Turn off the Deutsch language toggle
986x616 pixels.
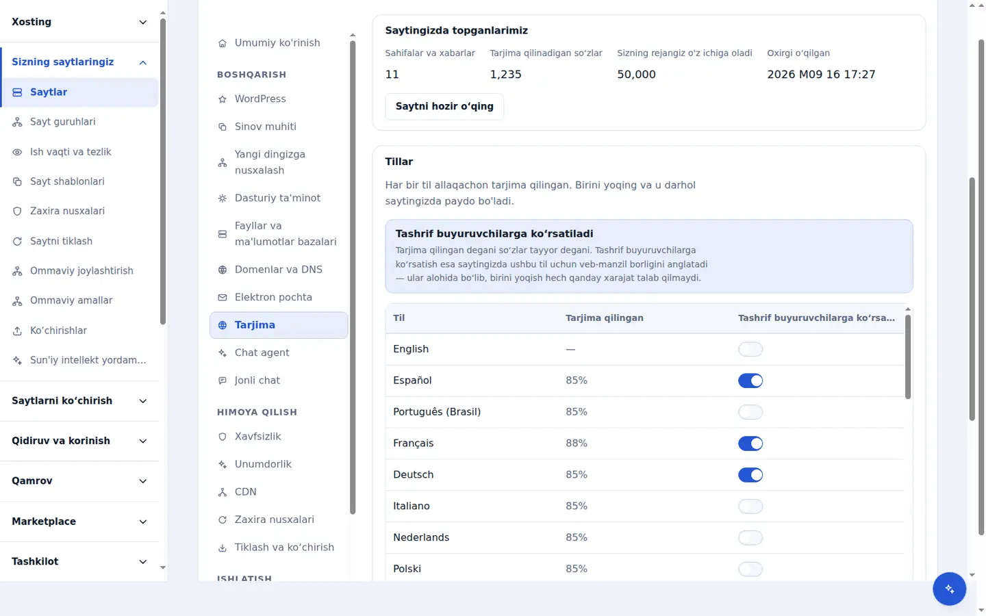[750, 475]
